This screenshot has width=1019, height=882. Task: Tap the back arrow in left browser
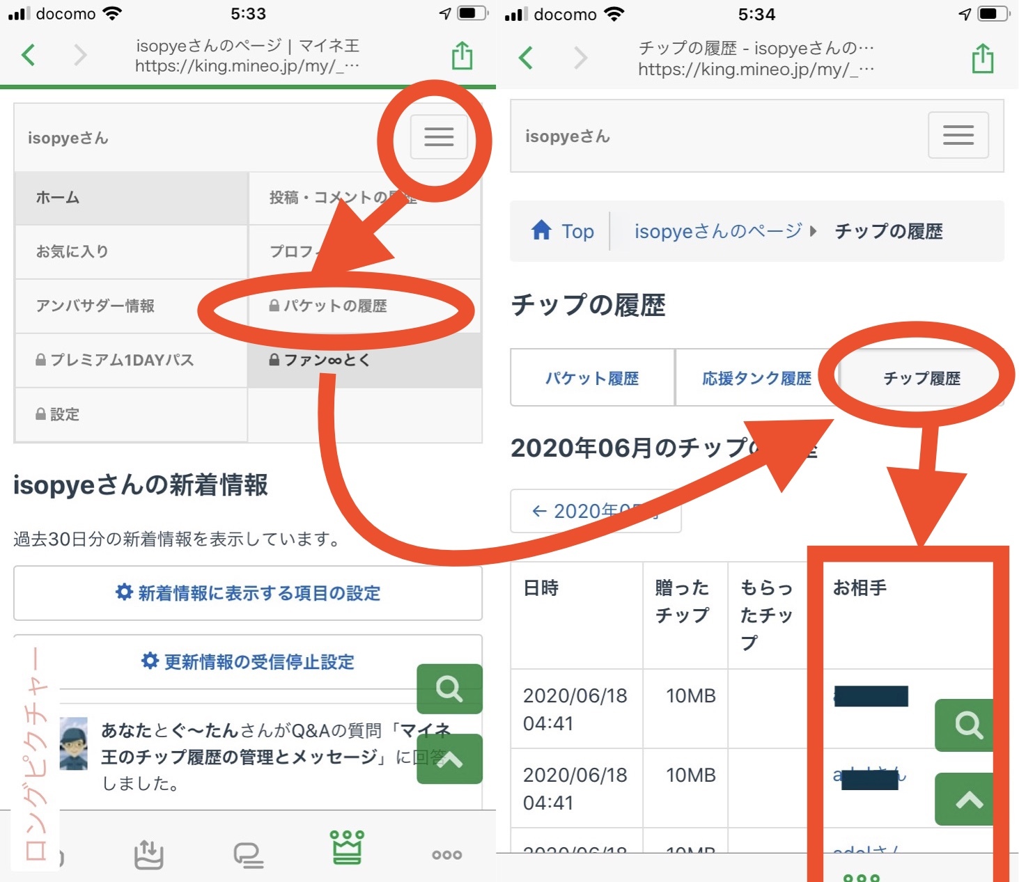coord(29,55)
